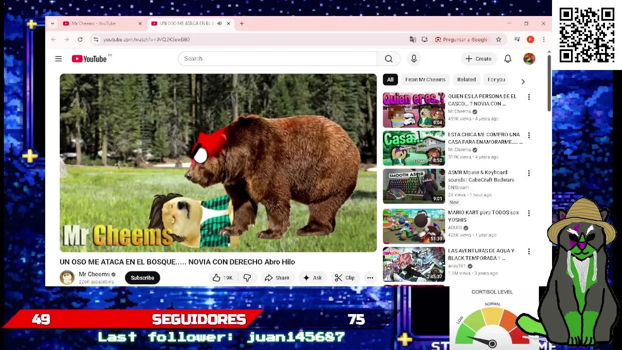
Task: Open AQUIS! channel name
Action: [455, 227]
